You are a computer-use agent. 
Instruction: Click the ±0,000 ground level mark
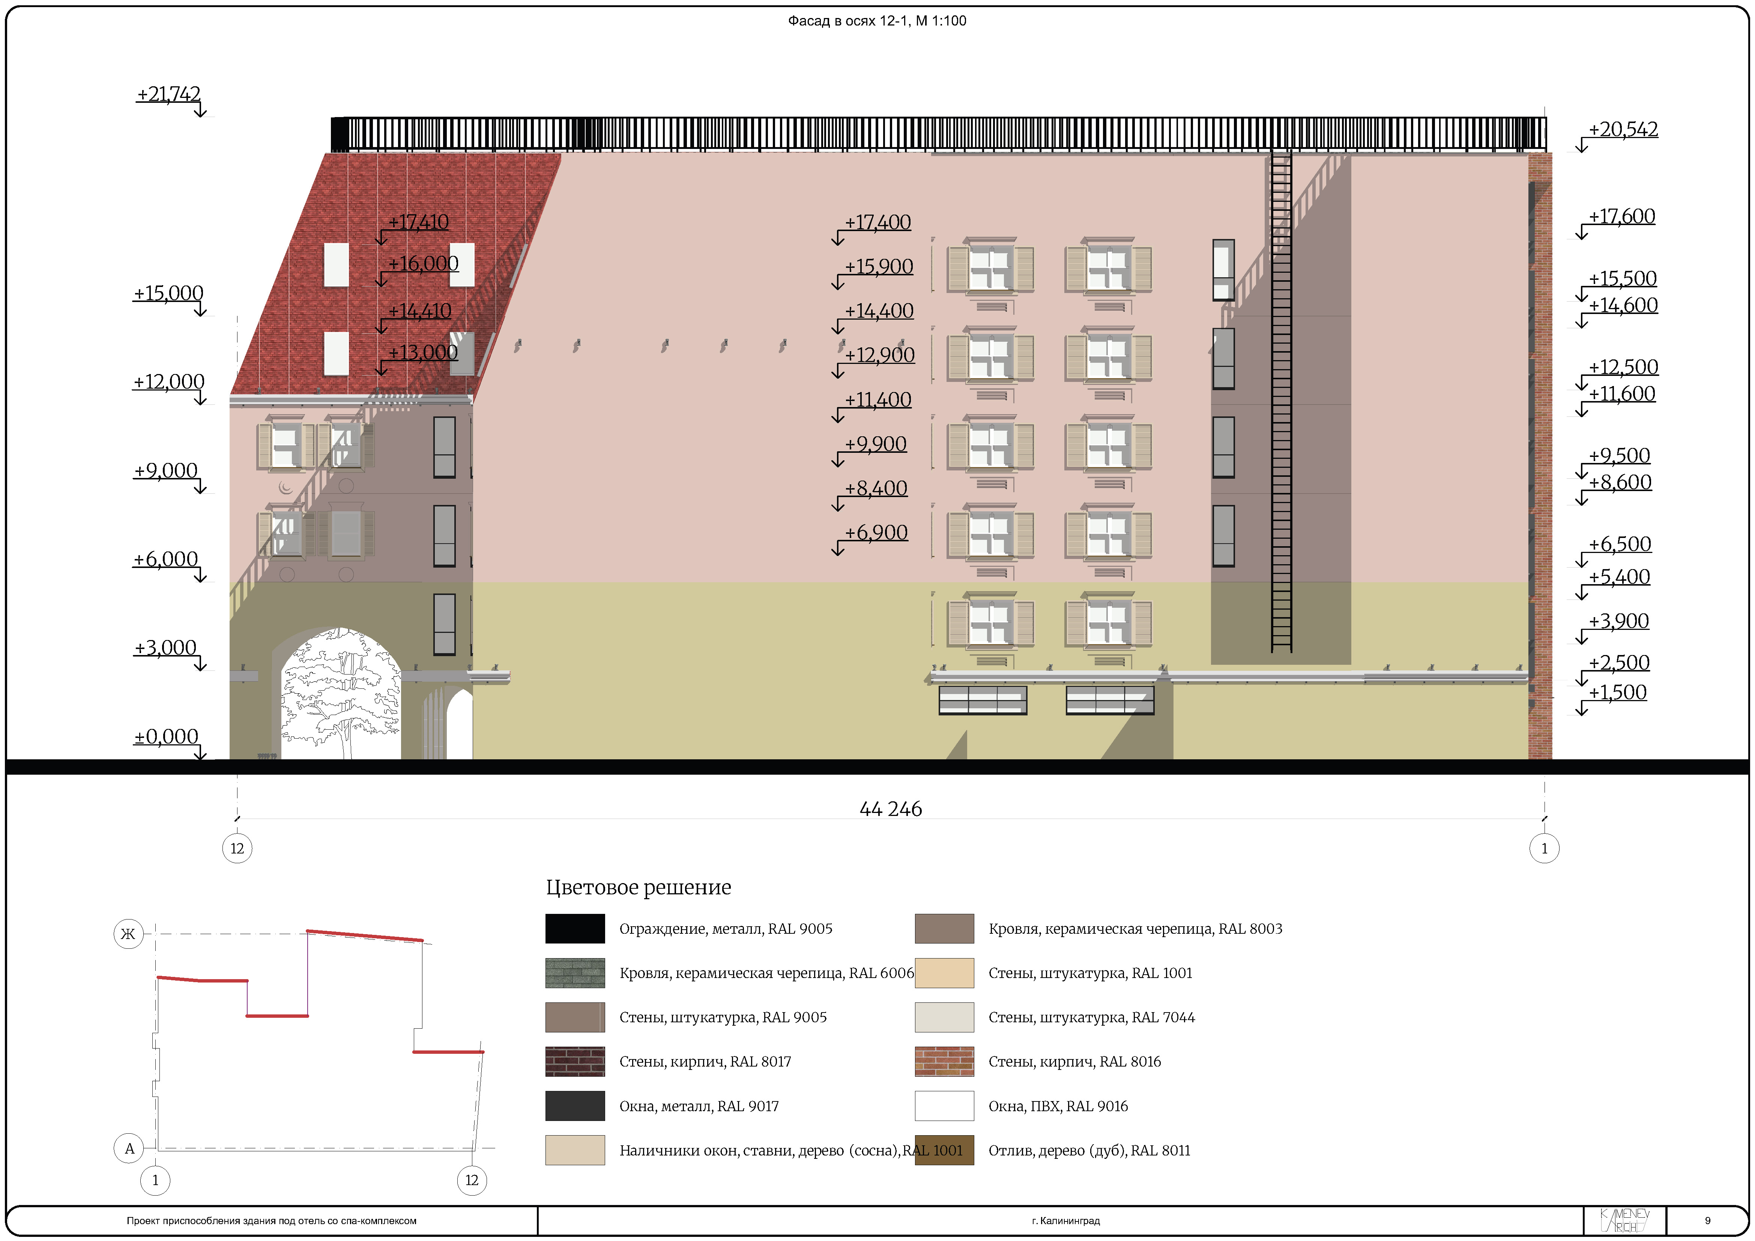[166, 737]
